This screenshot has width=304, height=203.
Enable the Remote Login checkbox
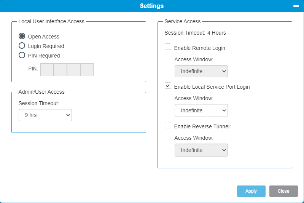point(168,47)
